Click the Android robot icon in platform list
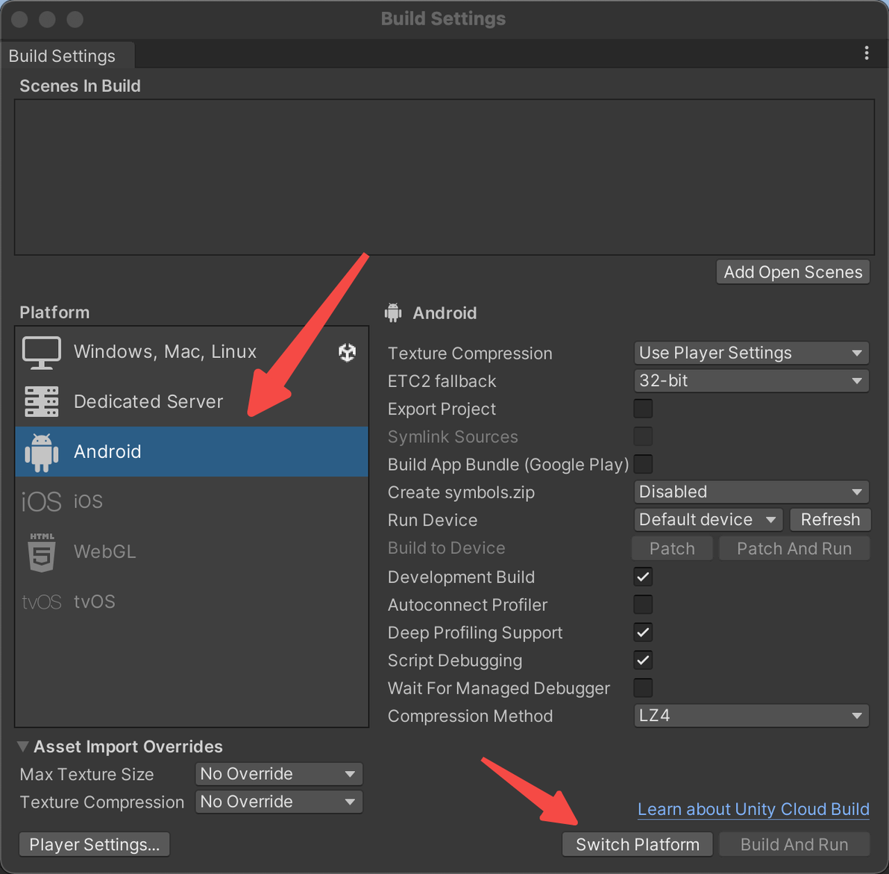 pos(42,452)
